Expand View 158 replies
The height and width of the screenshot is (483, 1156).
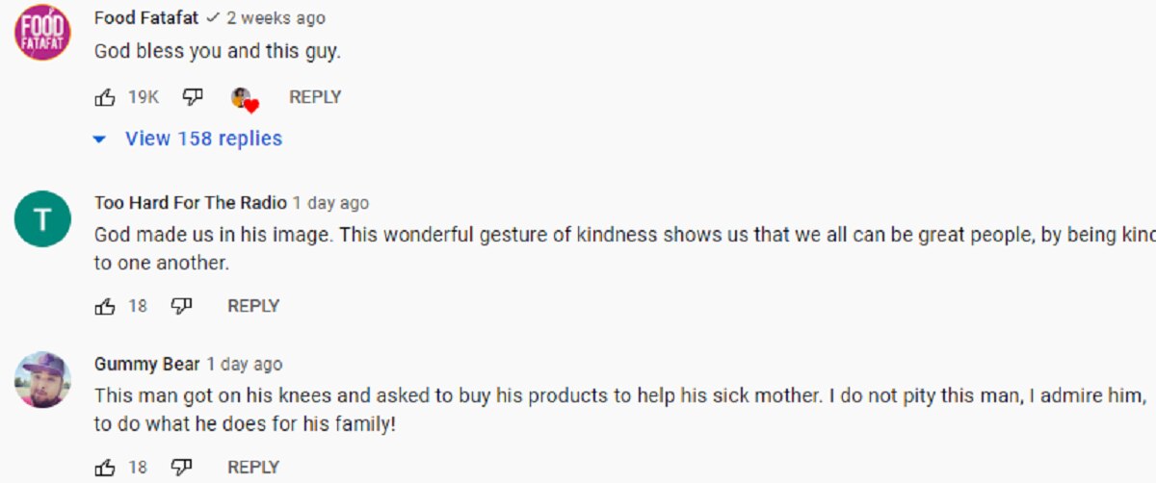click(203, 139)
